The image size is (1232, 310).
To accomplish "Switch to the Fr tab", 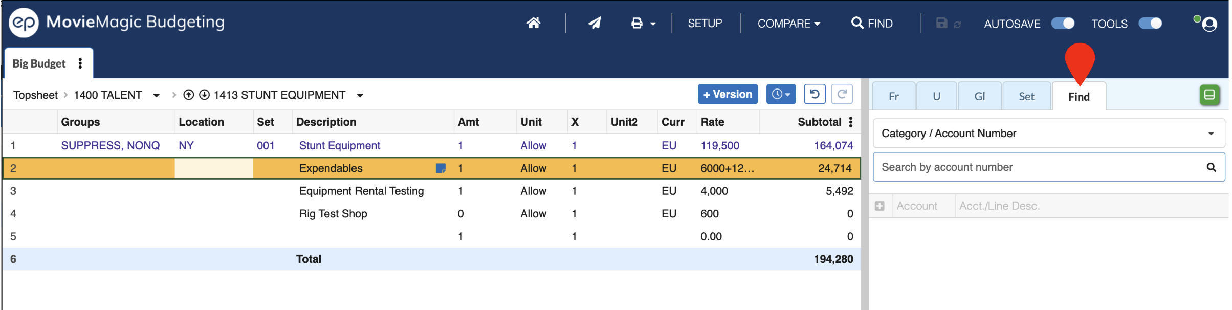I will pos(893,96).
